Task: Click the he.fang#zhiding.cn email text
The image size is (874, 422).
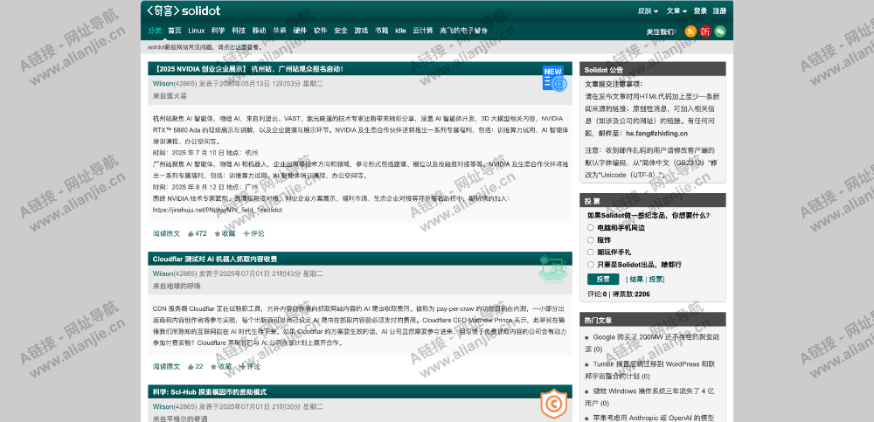Action: pos(656,134)
